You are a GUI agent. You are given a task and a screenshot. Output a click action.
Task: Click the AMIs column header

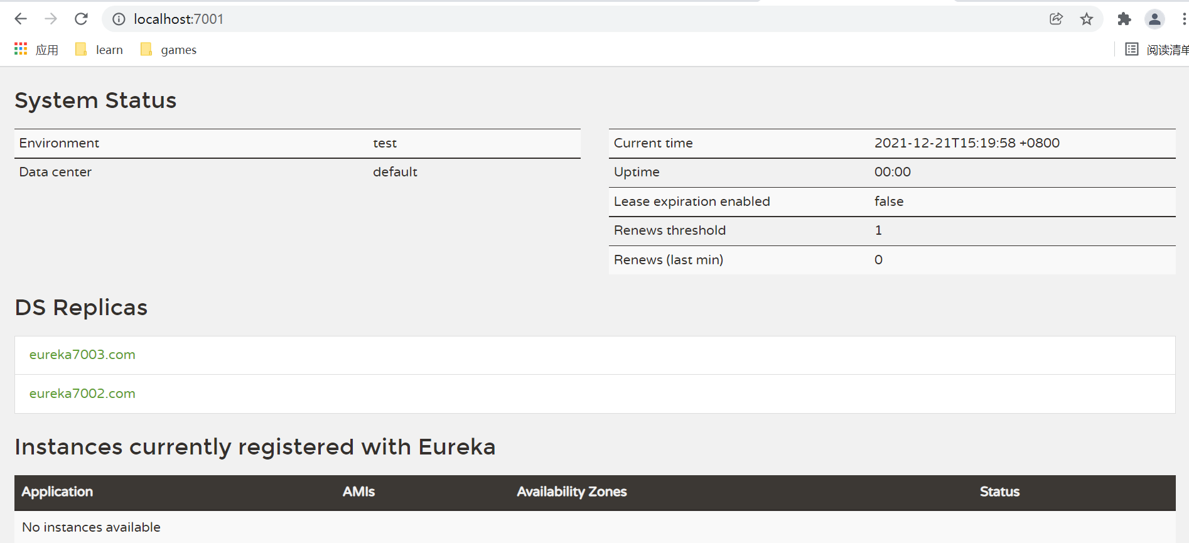(x=358, y=492)
